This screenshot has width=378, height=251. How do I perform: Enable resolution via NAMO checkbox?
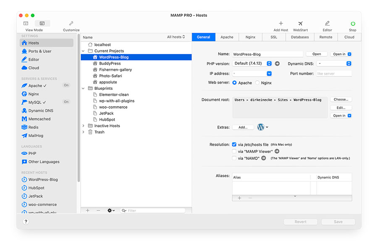(234, 158)
